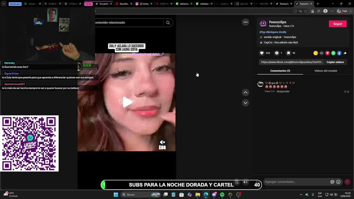The width and height of the screenshot is (354, 199).
Task: Show hidden system tray icons chevron
Action: tap(301, 195)
